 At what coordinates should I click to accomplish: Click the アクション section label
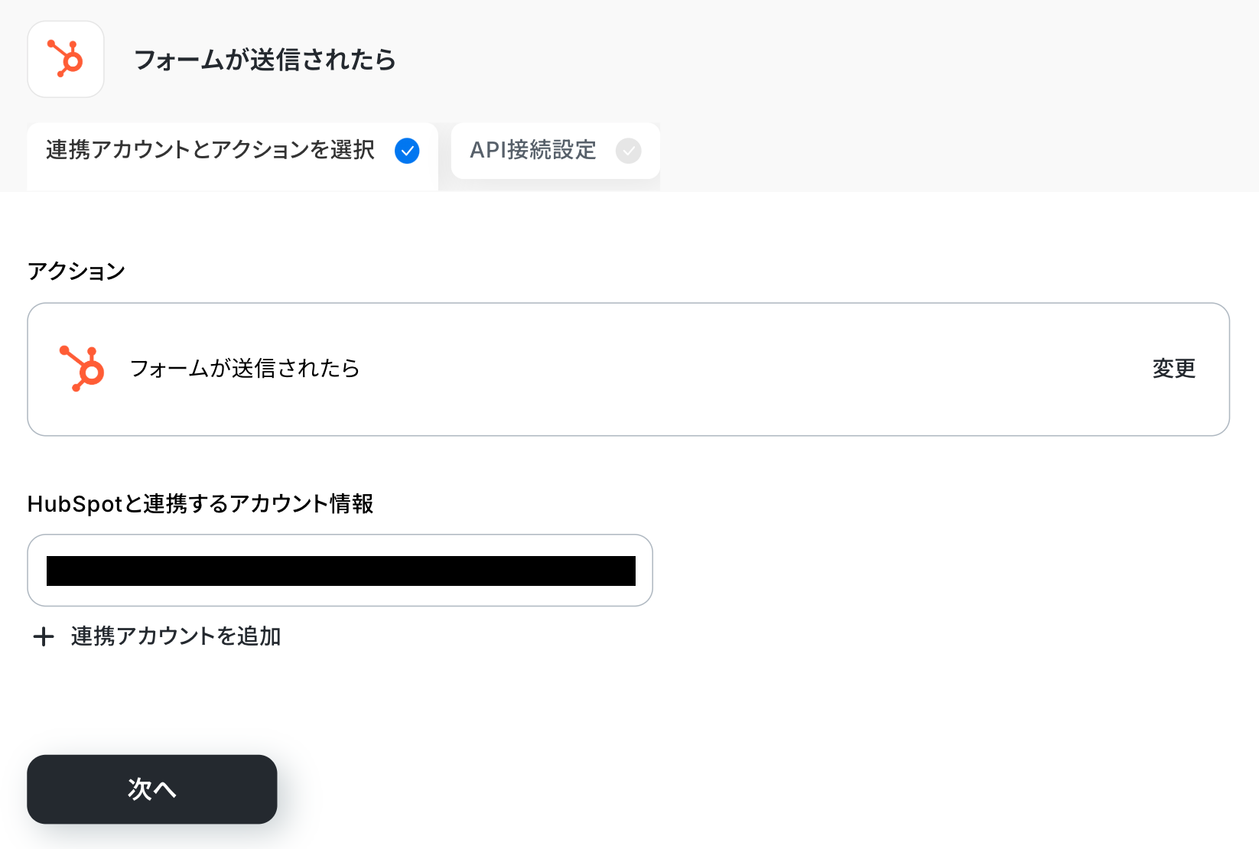(x=76, y=272)
